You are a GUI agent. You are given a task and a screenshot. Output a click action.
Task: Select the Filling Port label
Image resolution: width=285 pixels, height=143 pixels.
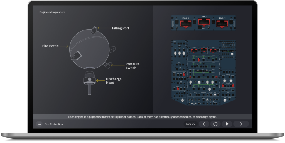[121, 28]
